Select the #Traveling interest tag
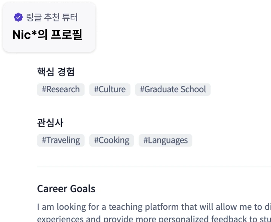The image size is (271, 222). 61,140
